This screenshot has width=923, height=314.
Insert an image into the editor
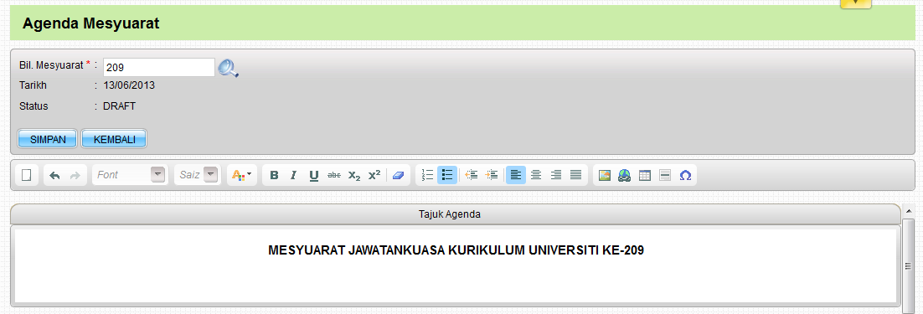605,175
